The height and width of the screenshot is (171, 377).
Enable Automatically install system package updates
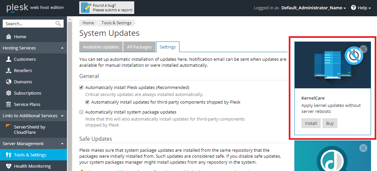[81, 112]
